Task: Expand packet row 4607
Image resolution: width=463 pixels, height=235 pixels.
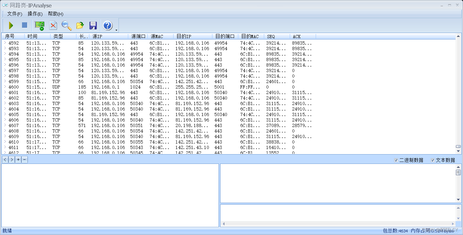Action: (5, 125)
